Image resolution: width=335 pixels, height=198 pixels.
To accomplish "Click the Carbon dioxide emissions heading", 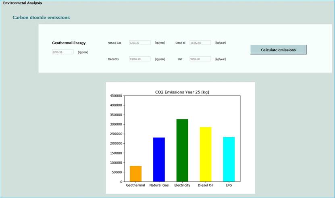I will [41, 18].
